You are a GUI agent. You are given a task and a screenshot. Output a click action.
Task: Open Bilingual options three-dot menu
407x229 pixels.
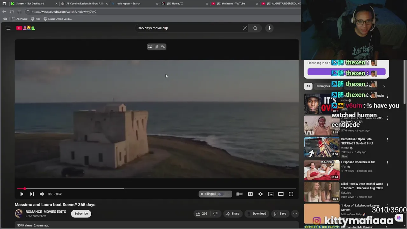coord(228,194)
